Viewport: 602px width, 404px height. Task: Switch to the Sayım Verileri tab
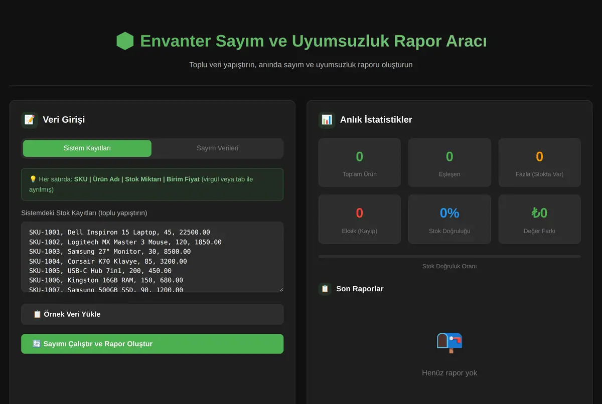click(217, 148)
